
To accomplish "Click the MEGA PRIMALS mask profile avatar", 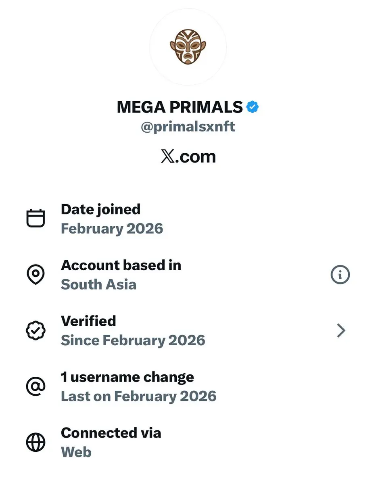I will point(188,47).
